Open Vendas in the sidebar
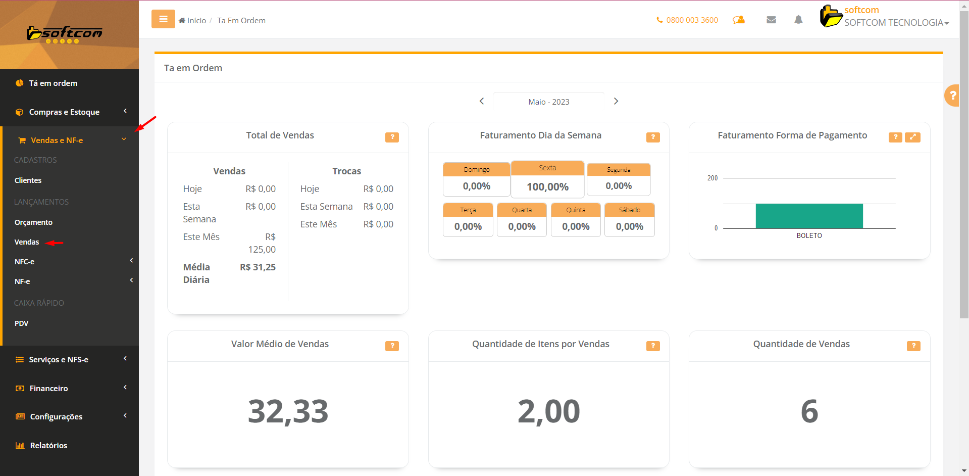 tap(27, 242)
